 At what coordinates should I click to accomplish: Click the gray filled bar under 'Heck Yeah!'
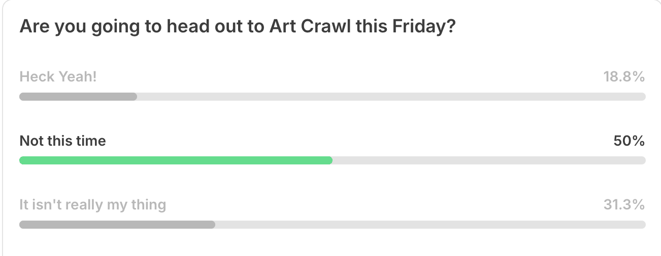pos(78,97)
